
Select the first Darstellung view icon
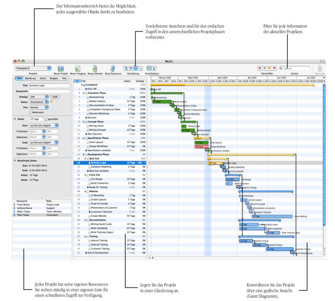tap(126, 69)
